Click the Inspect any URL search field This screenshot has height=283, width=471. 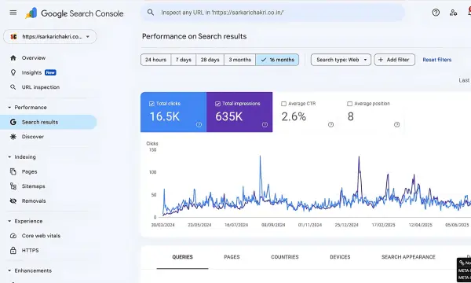tap(272, 13)
